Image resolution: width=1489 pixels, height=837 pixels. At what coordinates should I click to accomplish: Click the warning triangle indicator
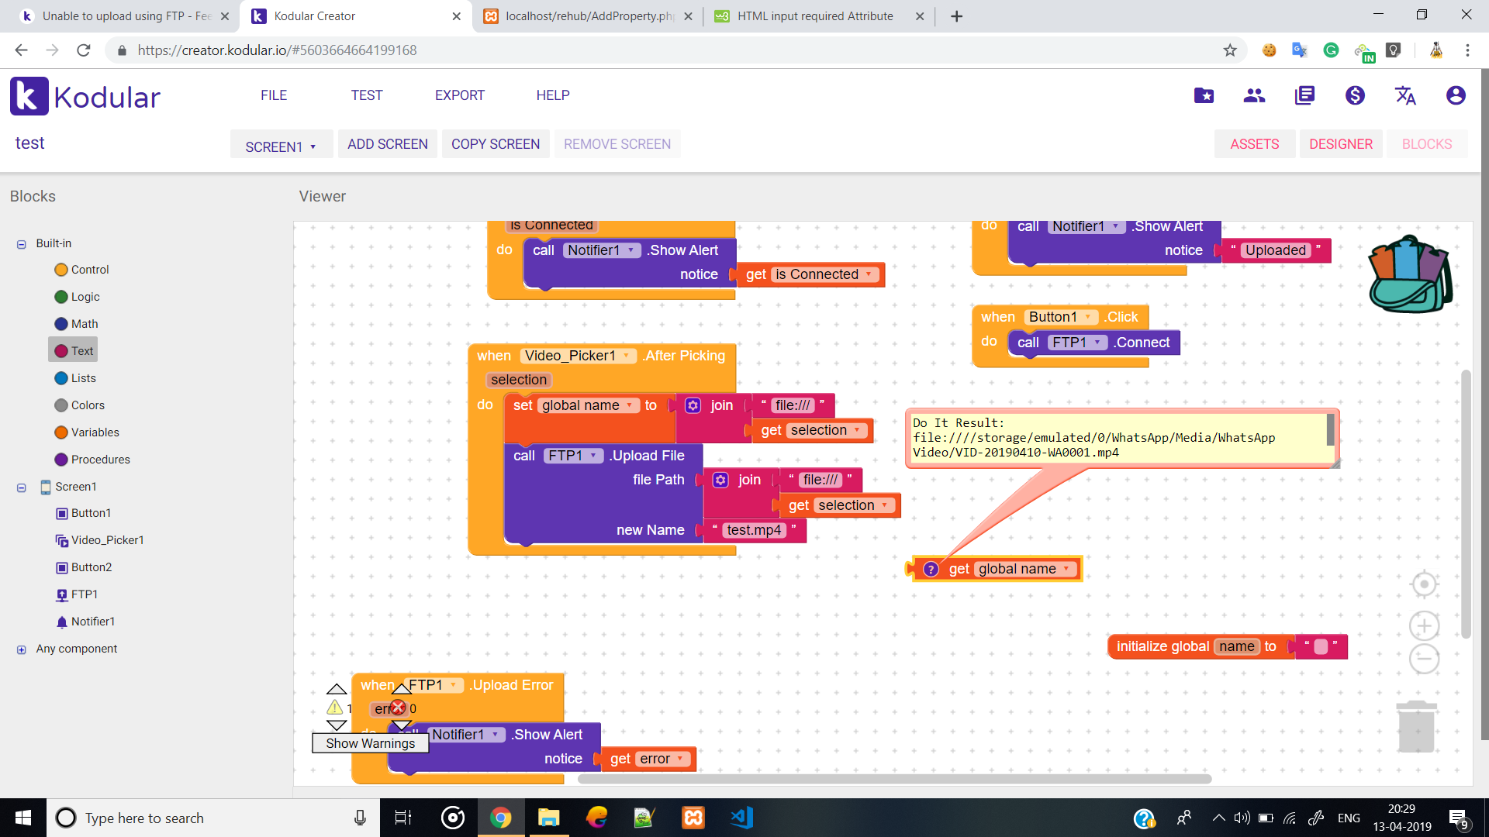point(334,708)
